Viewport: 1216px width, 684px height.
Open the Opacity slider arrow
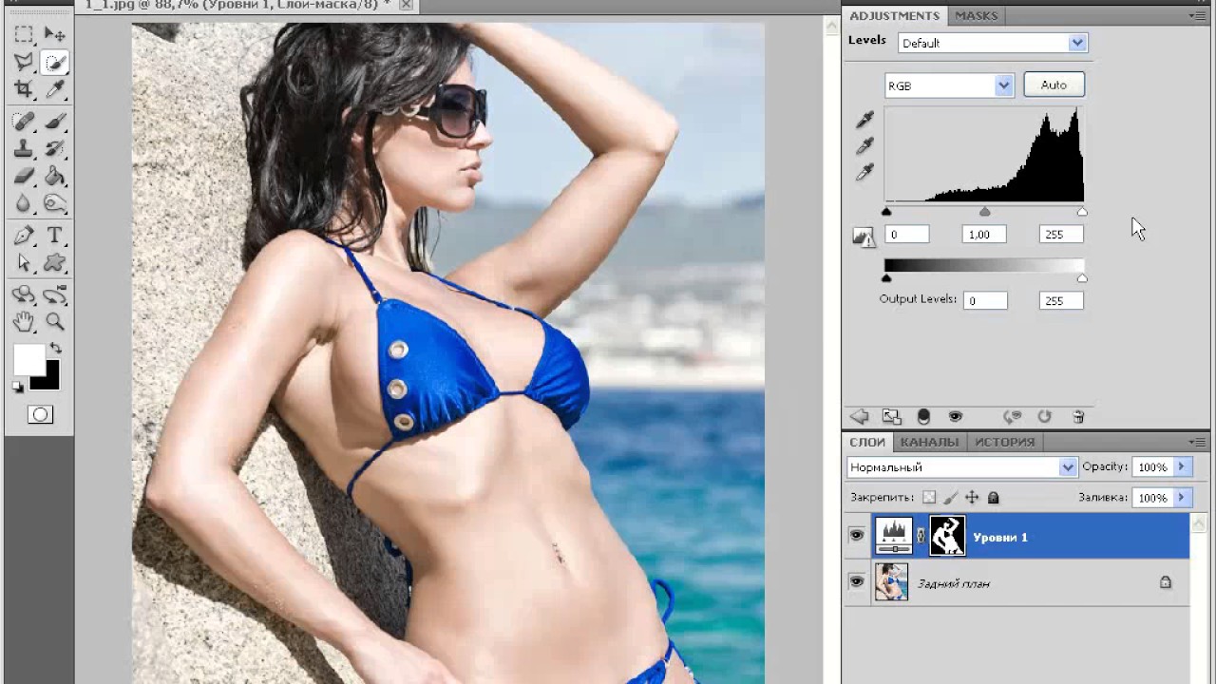[1182, 466]
